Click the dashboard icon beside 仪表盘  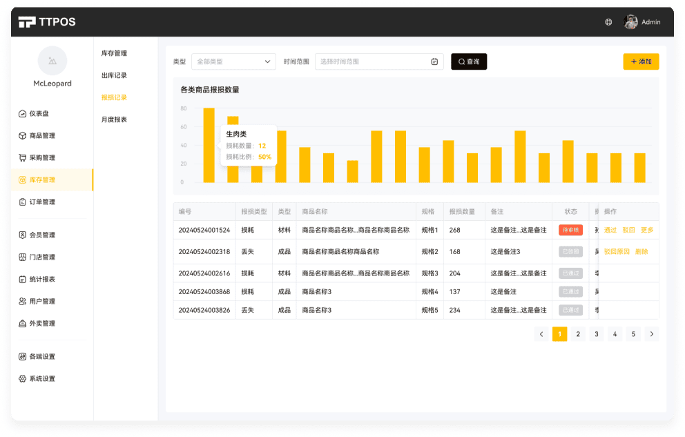click(23, 114)
